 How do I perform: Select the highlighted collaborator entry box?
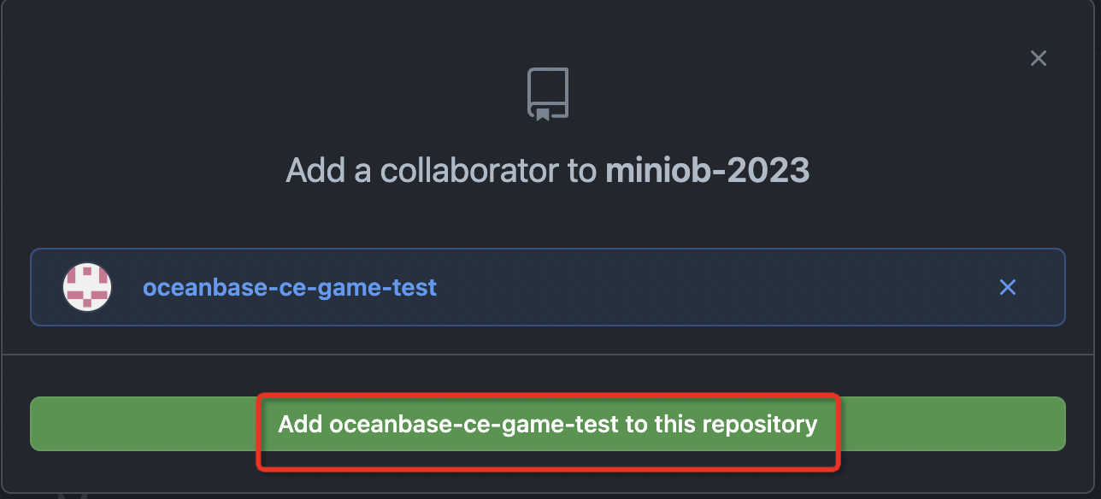[548, 287]
